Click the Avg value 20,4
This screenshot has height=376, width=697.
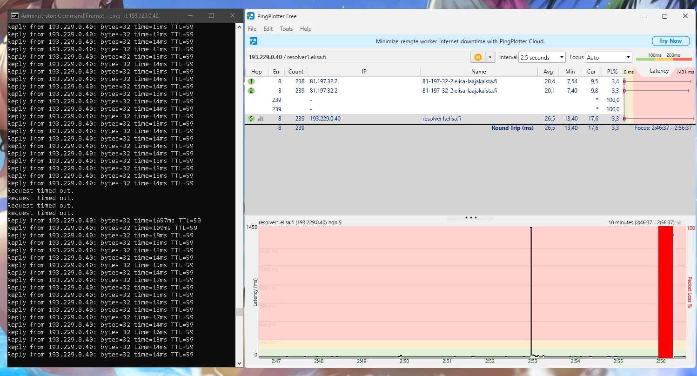click(550, 81)
